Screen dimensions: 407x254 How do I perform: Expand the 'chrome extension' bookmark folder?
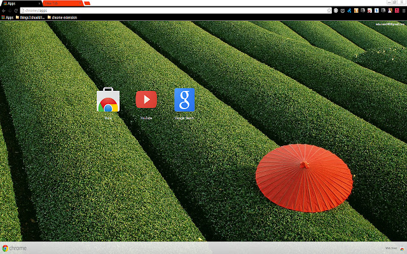tap(61, 18)
